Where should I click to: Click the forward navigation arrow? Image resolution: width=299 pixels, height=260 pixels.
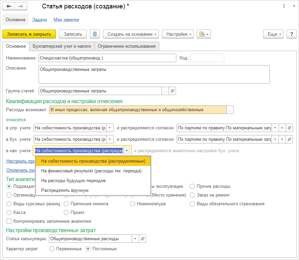[21, 6]
